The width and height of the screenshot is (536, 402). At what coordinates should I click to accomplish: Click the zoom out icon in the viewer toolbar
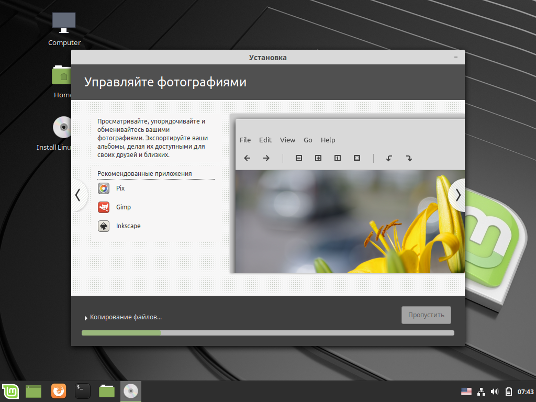tap(299, 158)
